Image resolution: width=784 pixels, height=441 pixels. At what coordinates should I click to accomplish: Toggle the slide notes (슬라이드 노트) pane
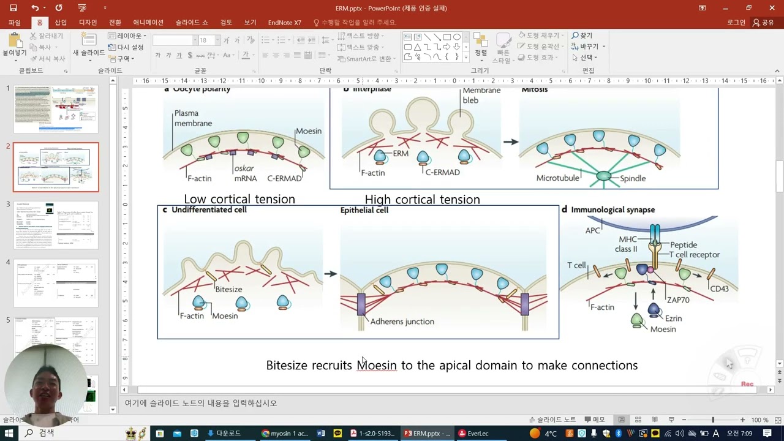552,420
